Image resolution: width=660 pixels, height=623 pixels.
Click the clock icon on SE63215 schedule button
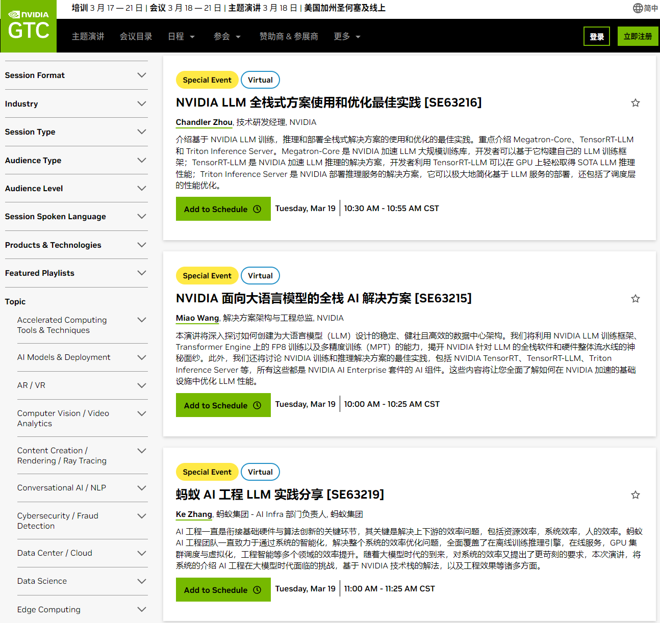pyautogui.click(x=257, y=405)
